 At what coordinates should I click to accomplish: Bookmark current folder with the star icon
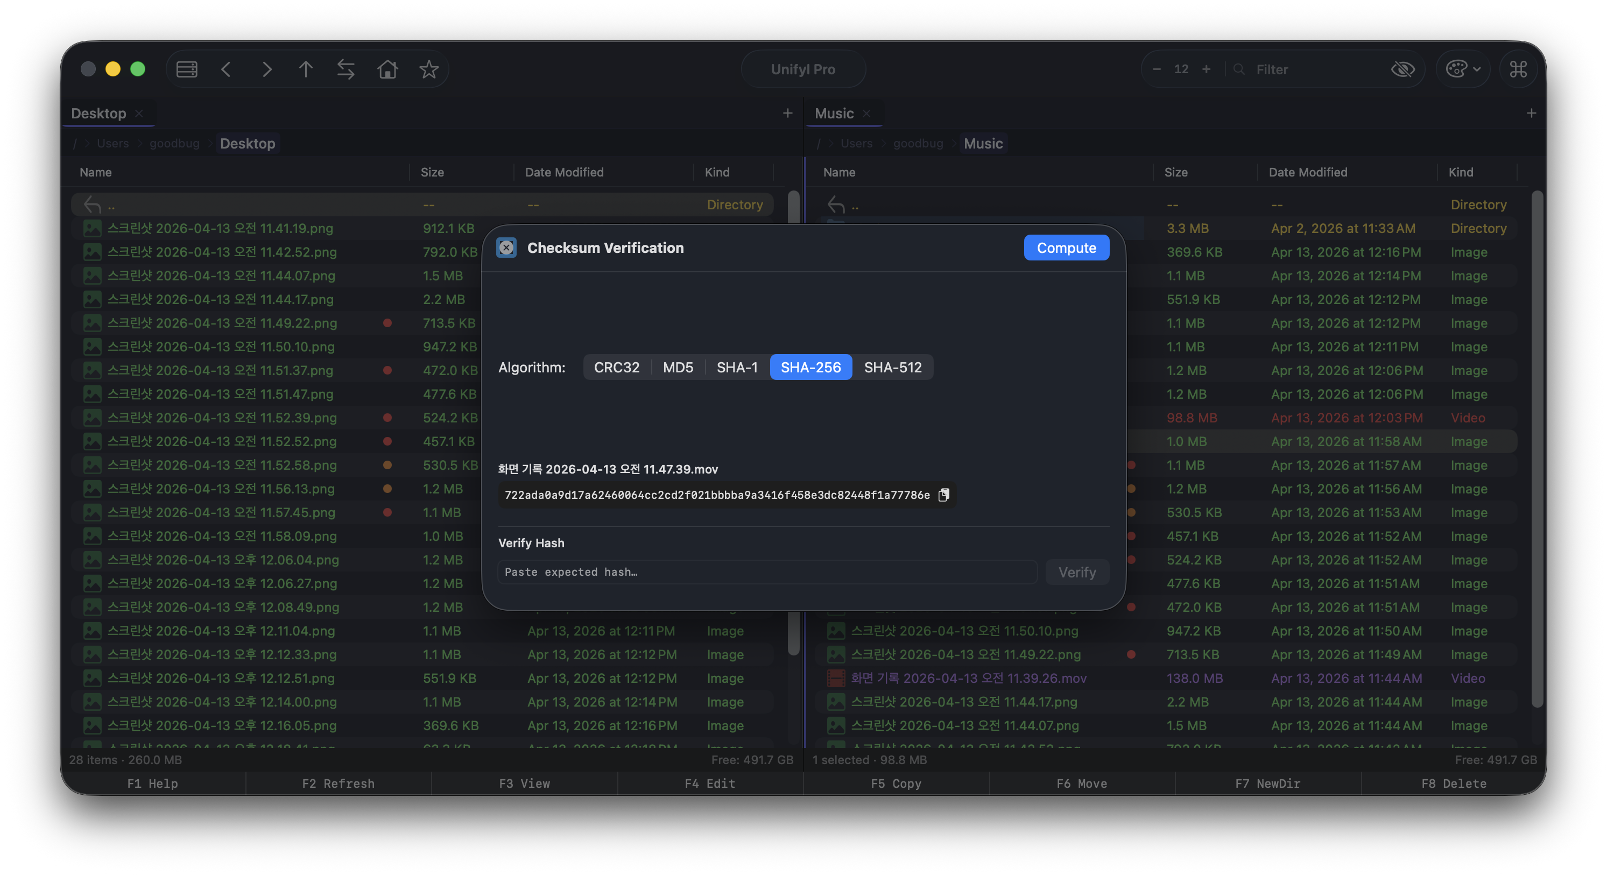point(428,69)
